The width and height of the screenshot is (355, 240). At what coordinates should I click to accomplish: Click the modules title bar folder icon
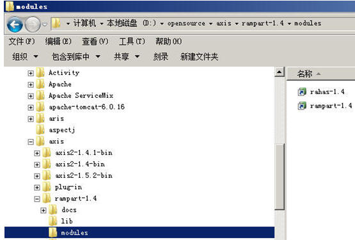point(10,6)
